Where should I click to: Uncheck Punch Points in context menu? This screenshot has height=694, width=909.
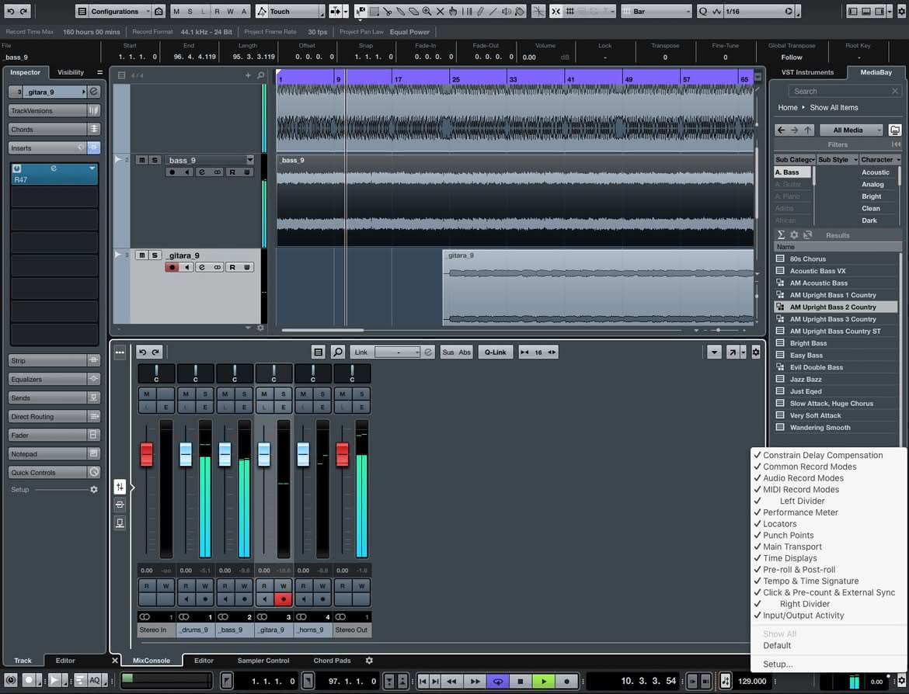pyautogui.click(x=788, y=536)
